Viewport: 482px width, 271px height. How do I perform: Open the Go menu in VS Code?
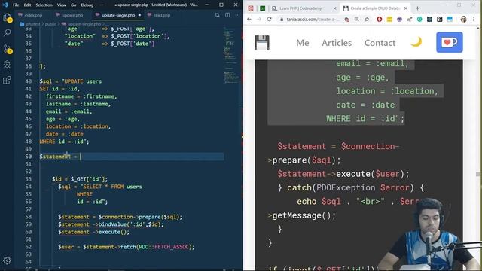point(73,5)
